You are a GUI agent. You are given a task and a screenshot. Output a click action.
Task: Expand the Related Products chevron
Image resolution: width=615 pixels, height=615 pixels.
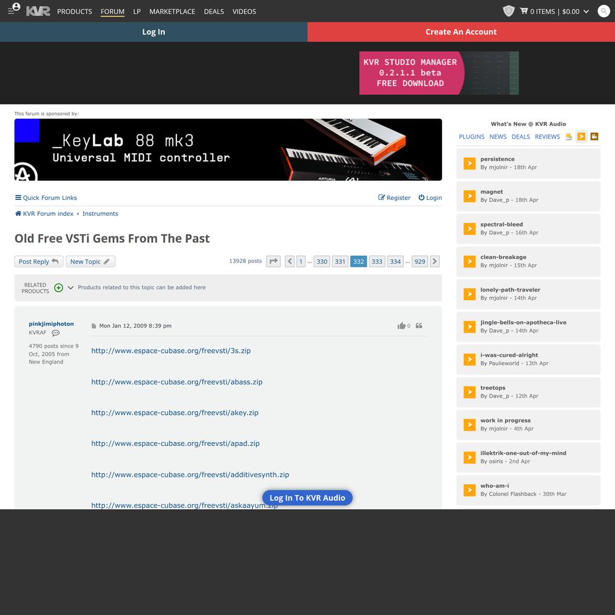tap(71, 287)
